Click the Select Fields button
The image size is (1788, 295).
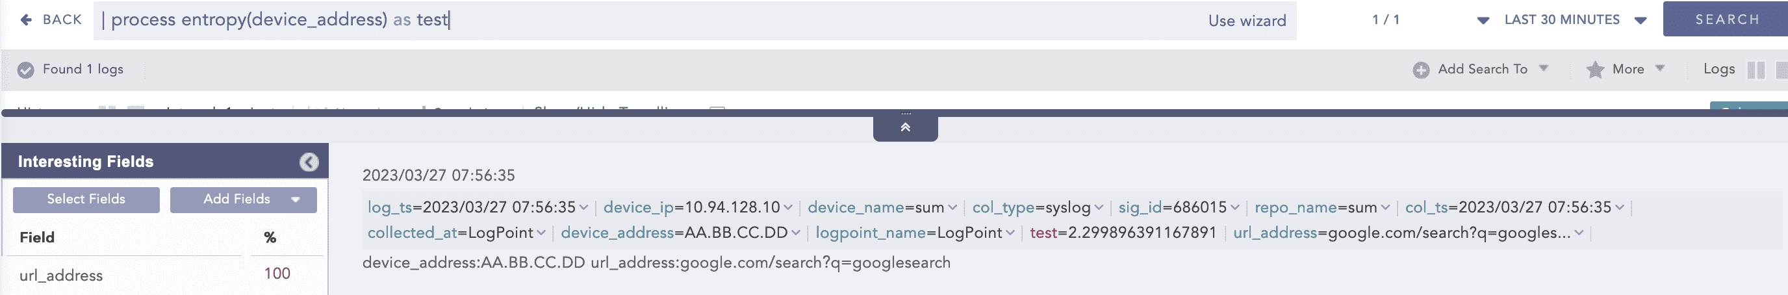pyautogui.click(x=86, y=200)
